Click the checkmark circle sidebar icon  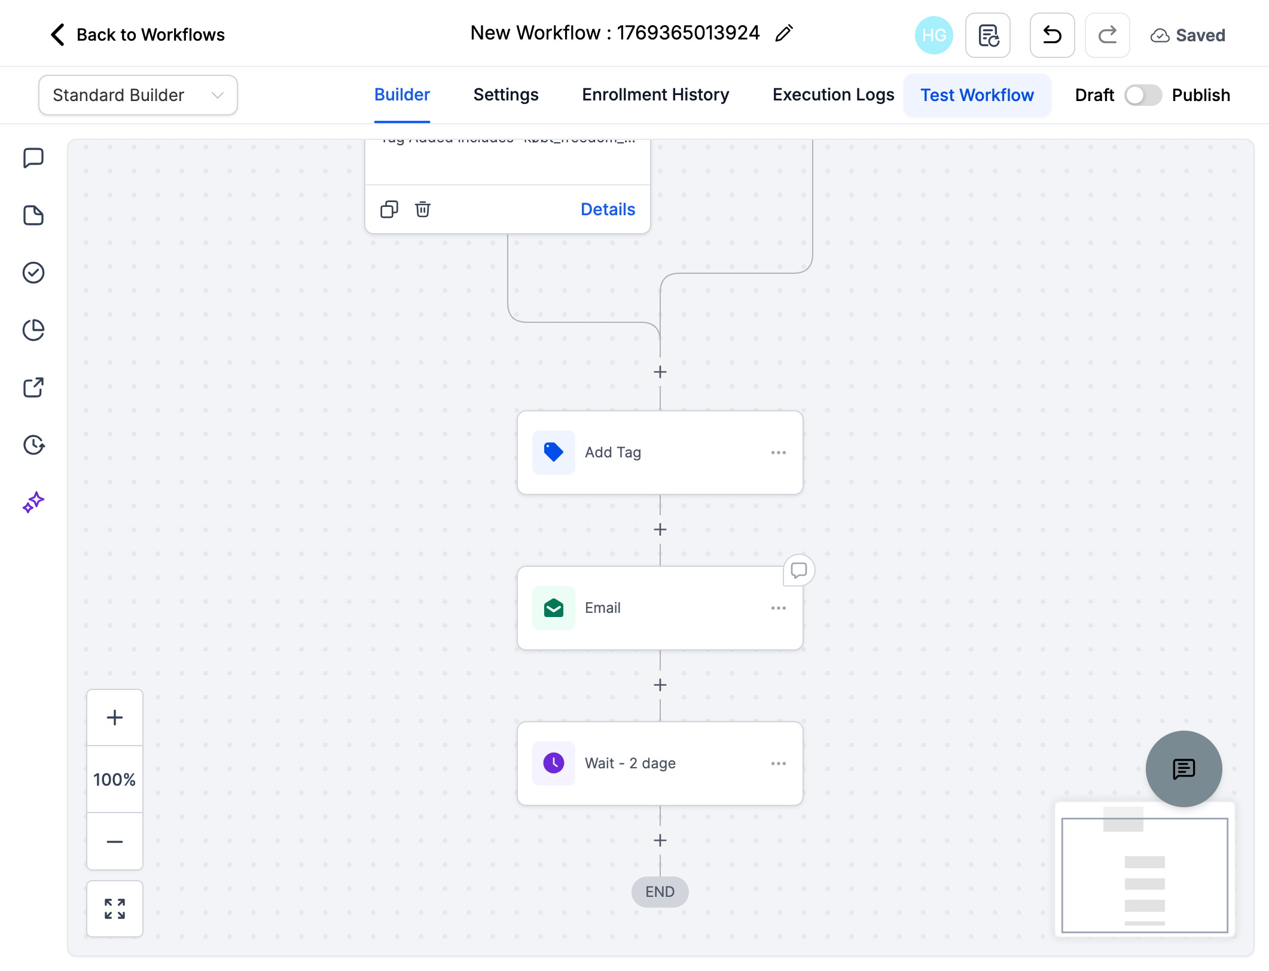[x=33, y=273]
